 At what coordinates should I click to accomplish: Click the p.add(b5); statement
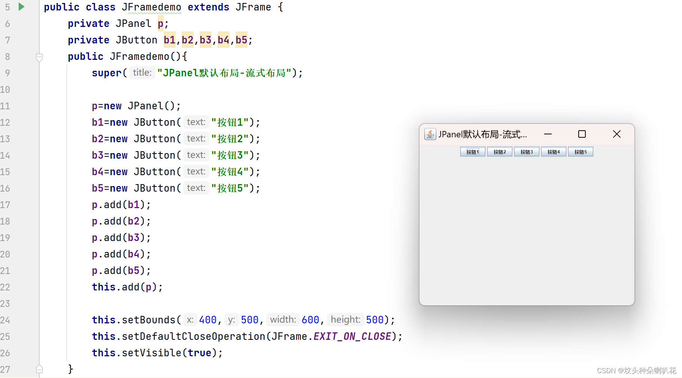(121, 271)
